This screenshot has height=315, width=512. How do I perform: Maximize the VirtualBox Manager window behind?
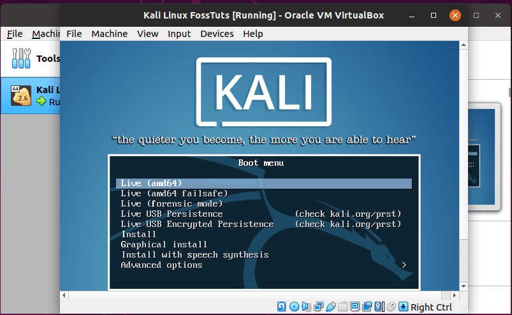point(476,15)
